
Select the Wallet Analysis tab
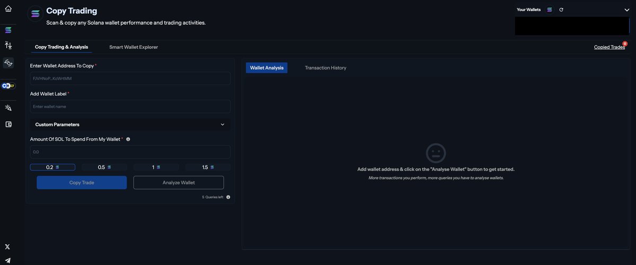(267, 68)
